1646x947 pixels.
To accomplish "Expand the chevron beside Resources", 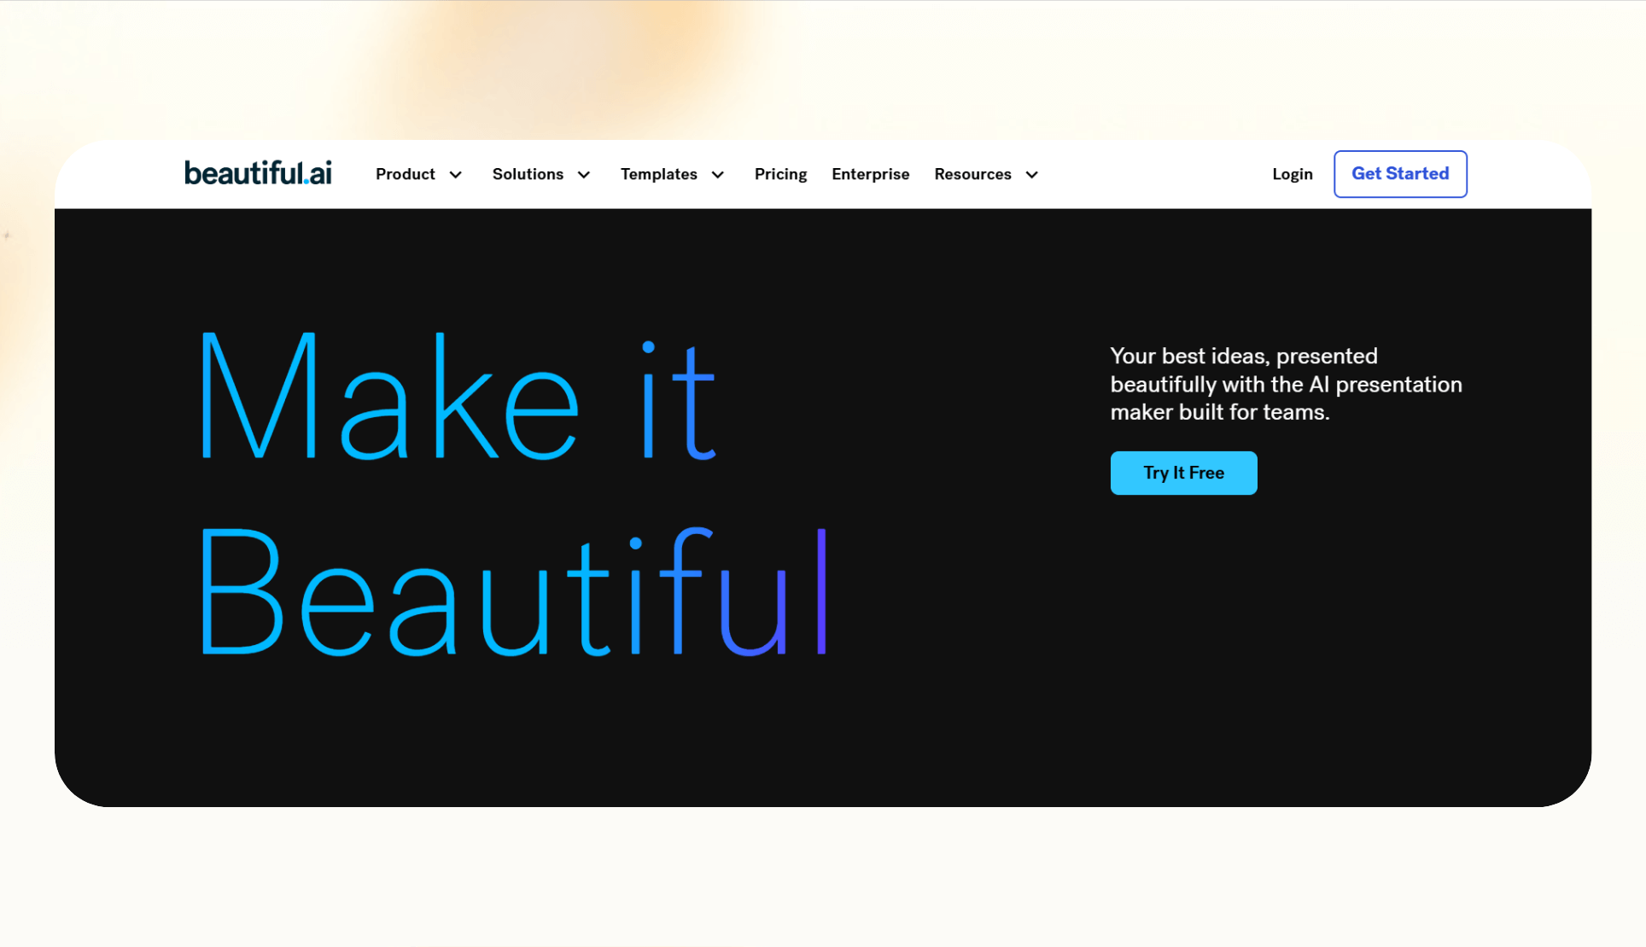I will [x=1032, y=175].
